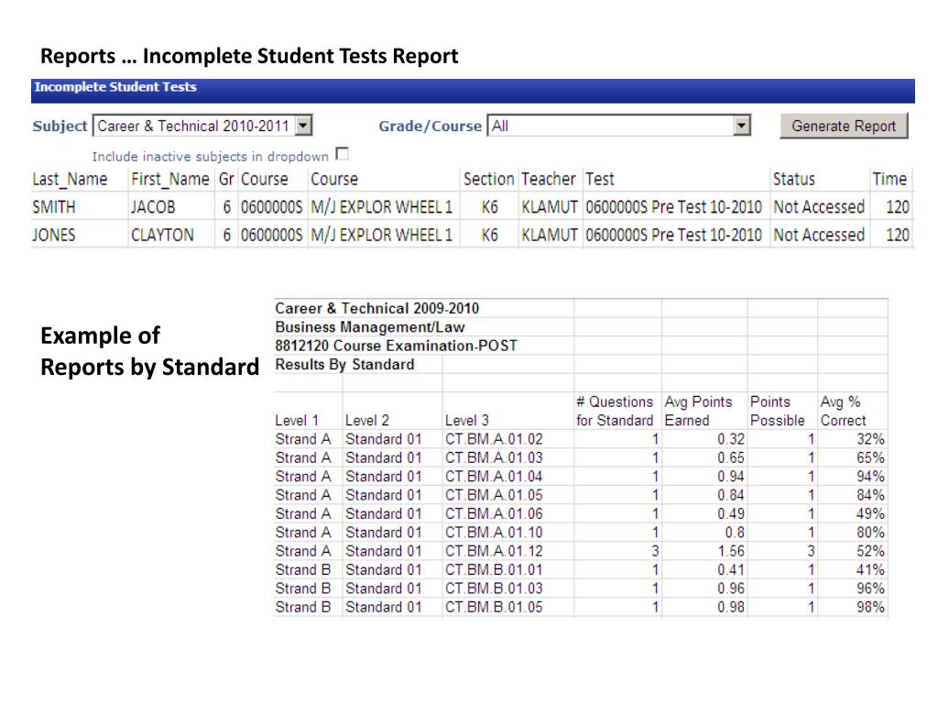Select the JONES last name cell
Image resolution: width=938 pixels, height=704 pixels.
54,235
